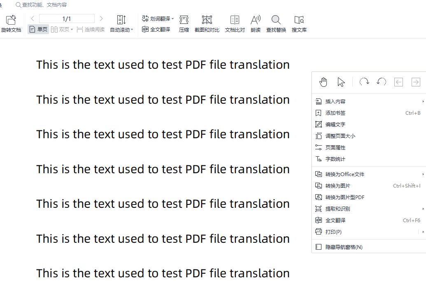Open word-selection translate dropdown arrow

(x=173, y=19)
